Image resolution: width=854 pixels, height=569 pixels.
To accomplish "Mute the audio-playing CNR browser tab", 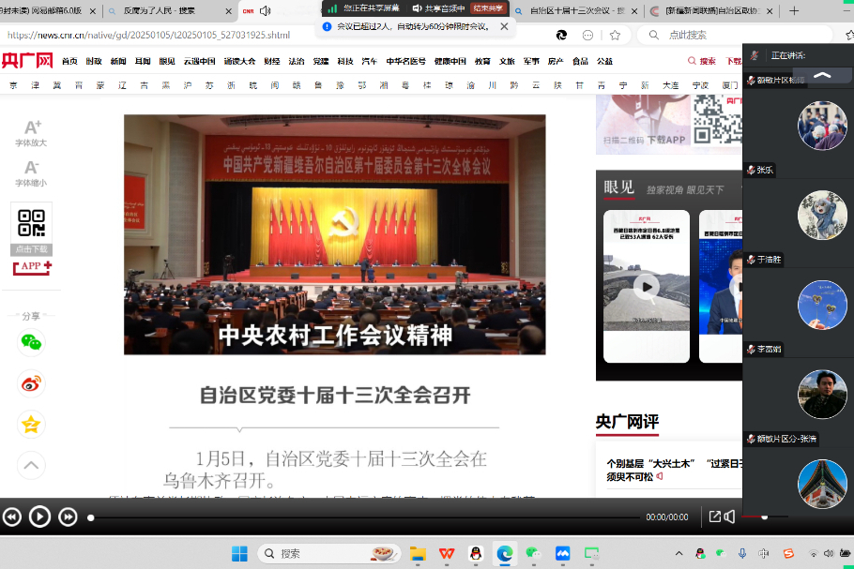I will [x=266, y=11].
